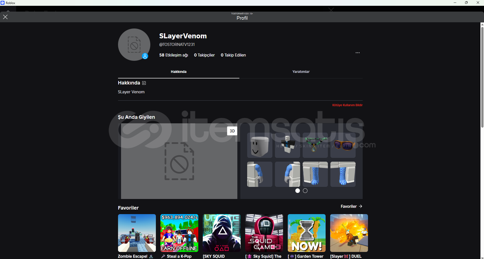Screen dimensions: 484x259
Task: Select the smiling head item
Action: click(x=260, y=146)
